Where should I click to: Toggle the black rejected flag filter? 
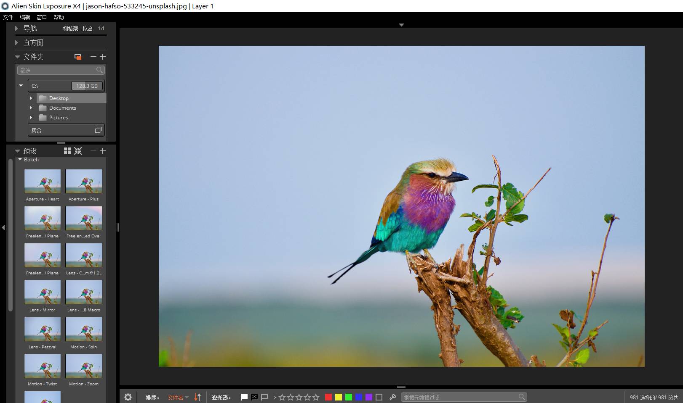[254, 397]
